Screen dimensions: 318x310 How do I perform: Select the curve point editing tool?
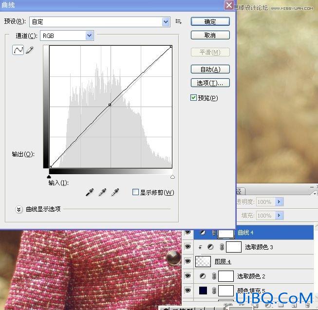tap(18, 50)
